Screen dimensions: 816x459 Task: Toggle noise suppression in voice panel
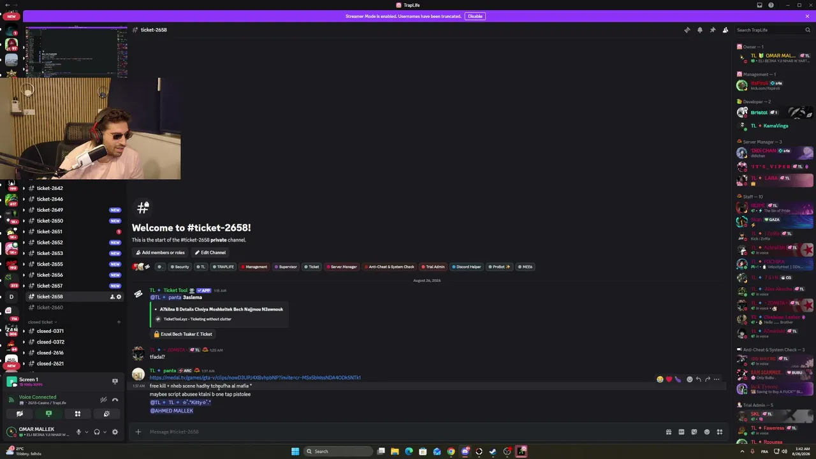(103, 400)
